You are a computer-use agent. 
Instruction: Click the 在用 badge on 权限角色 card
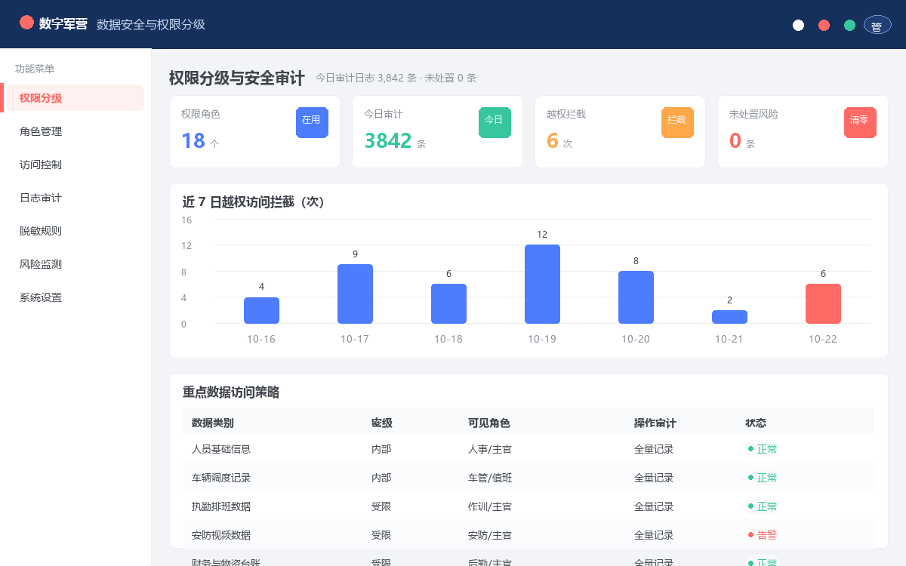pyautogui.click(x=312, y=122)
